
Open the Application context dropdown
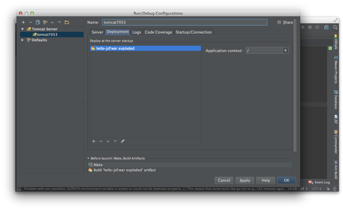(285, 51)
